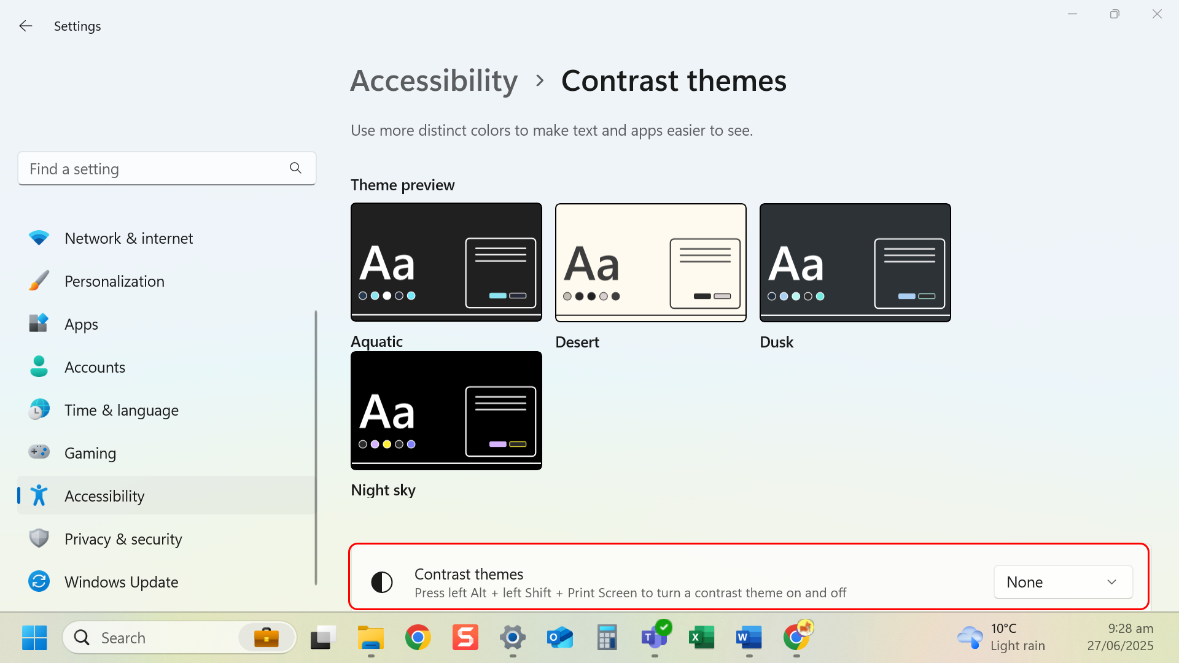1179x663 pixels.
Task: Open Time & language settings
Action: tap(166, 410)
